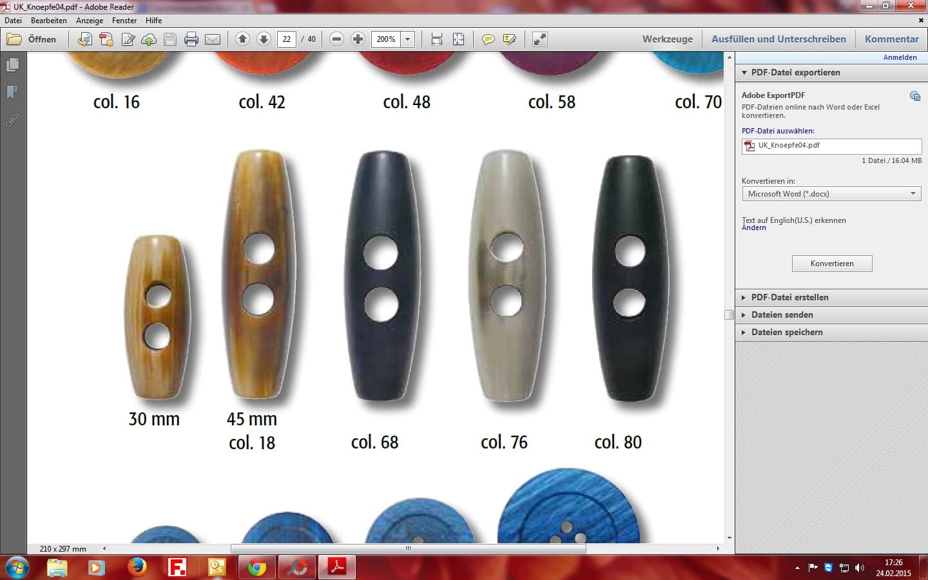Send the file with the envelope icon
Viewport: 928px width, 580px height.
click(x=213, y=39)
